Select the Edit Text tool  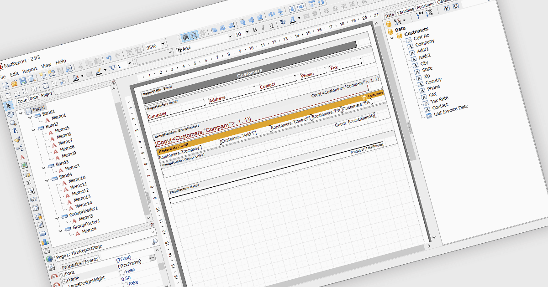[x=15, y=131]
